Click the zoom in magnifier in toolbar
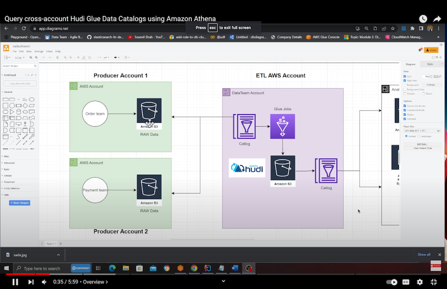This screenshot has height=289, width=447. point(30,57)
